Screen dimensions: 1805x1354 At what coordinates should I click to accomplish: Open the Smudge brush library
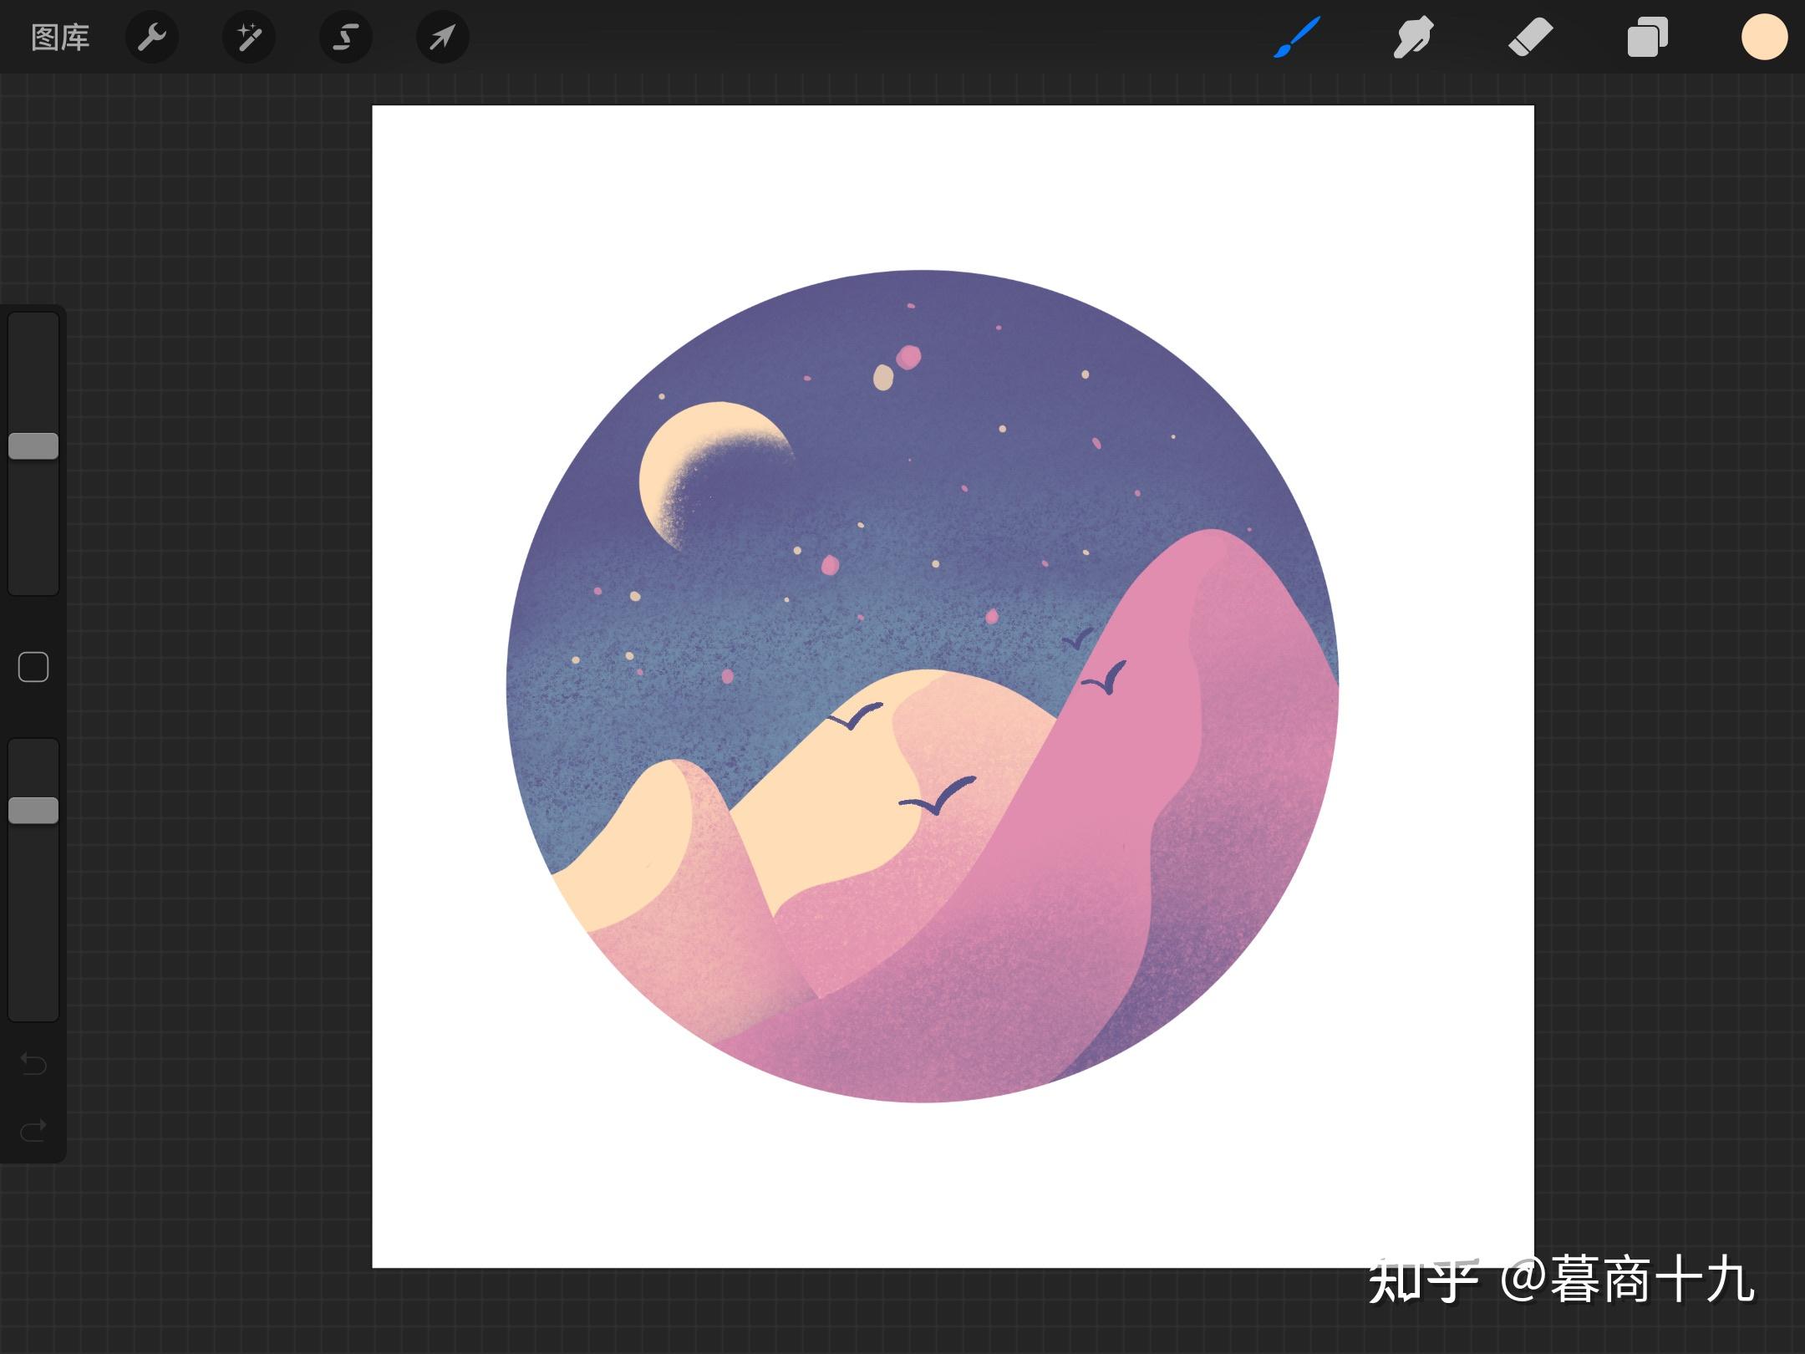(x=1412, y=37)
